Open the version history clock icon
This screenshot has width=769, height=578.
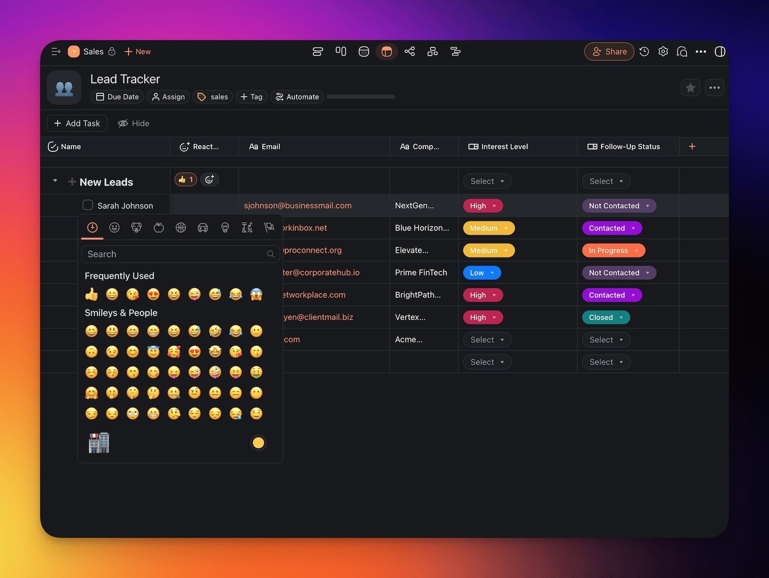pyautogui.click(x=644, y=52)
